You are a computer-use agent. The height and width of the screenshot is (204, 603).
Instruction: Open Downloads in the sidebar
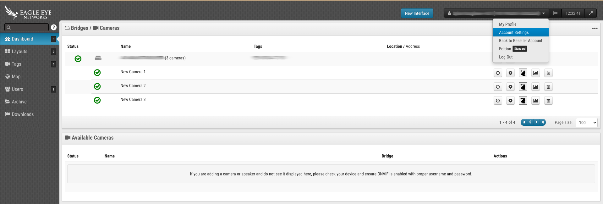(x=30, y=114)
